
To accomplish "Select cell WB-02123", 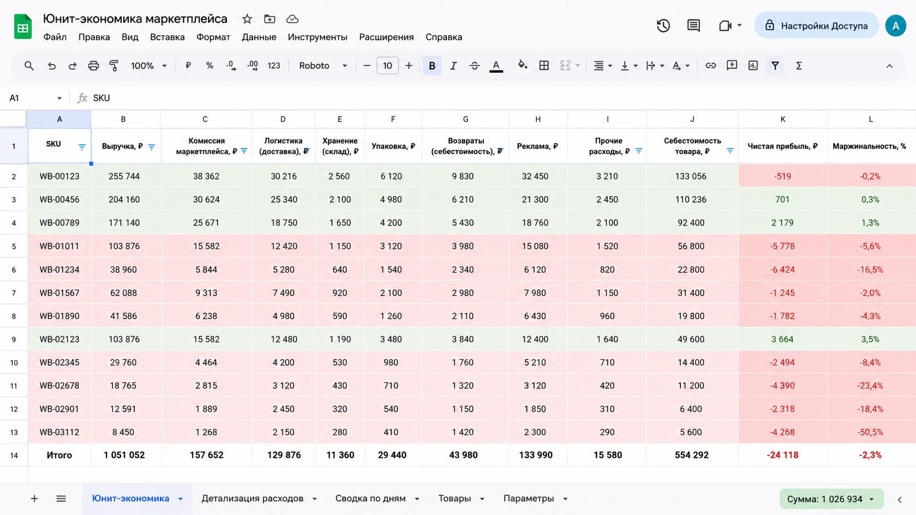I will (x=60, y=339).
